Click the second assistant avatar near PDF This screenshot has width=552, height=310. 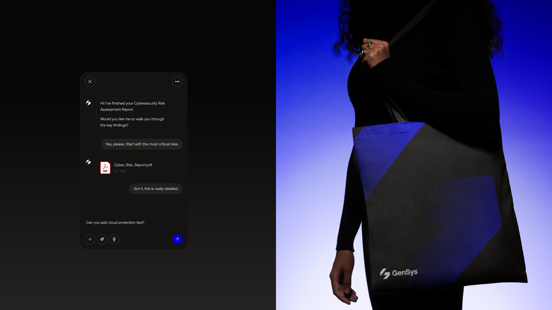88,162
